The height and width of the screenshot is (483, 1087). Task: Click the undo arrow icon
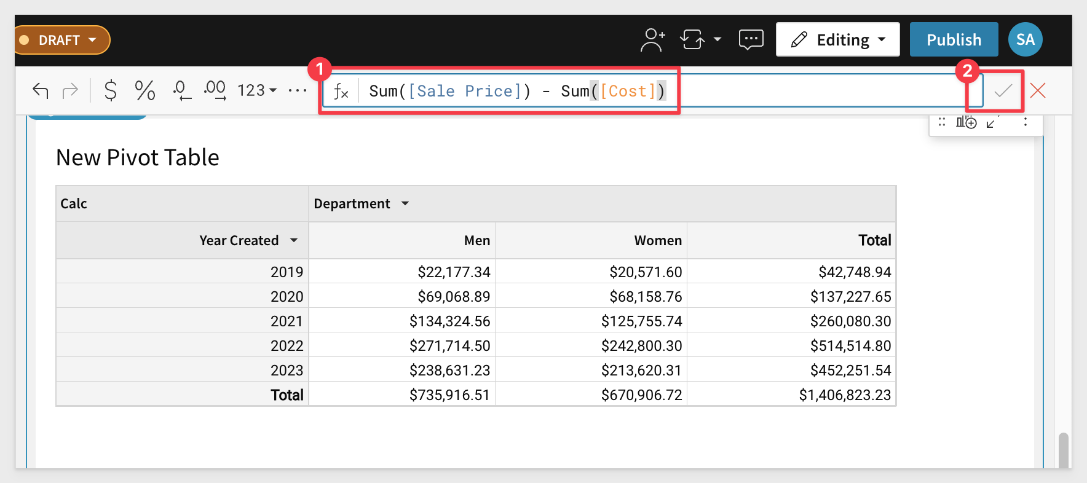41,91
